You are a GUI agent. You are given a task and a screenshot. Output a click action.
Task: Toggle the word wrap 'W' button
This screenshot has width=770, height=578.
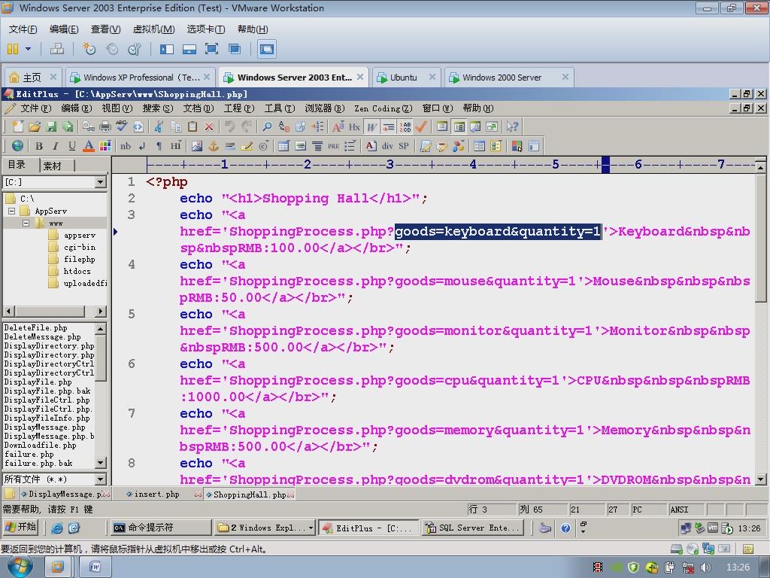pos(371,126)
